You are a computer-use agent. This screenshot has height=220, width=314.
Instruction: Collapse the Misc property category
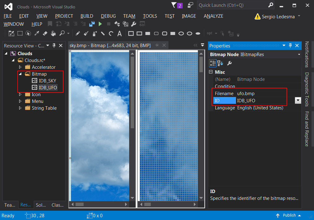[211, 72]
